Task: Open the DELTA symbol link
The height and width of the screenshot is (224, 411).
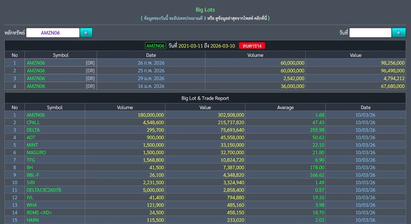Action: click(33, 130)
